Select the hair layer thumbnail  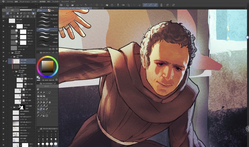[x=20, y=80]
